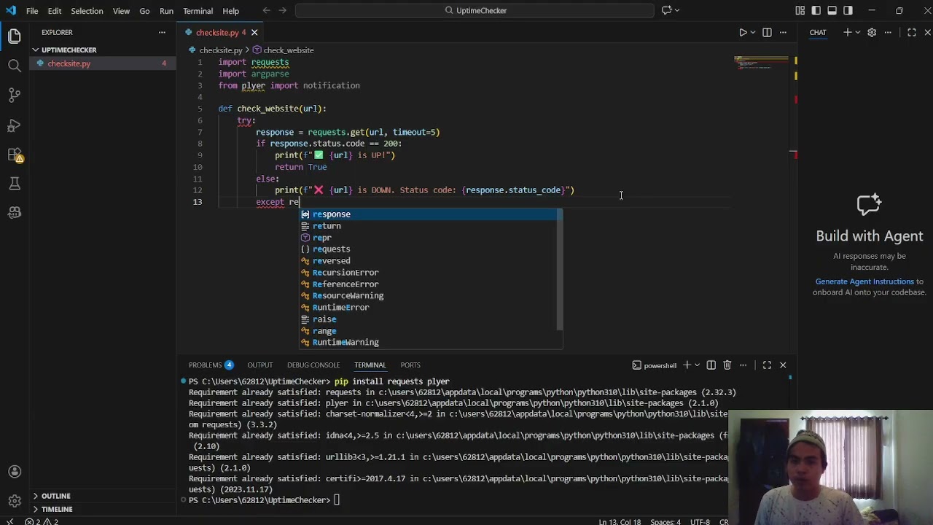Open Explorer views ellipsis menu
Viewport: 933px width, 525px height.
point(162,32)
